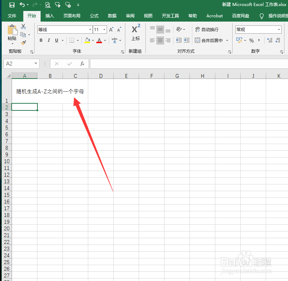
Task: Switch to the 公式 ribbon tab
Action: pyautogui.click(x=94, y=16)
